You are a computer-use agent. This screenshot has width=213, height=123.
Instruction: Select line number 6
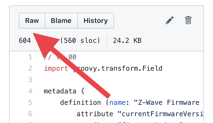pyautogui.click(x=30, y=114)
